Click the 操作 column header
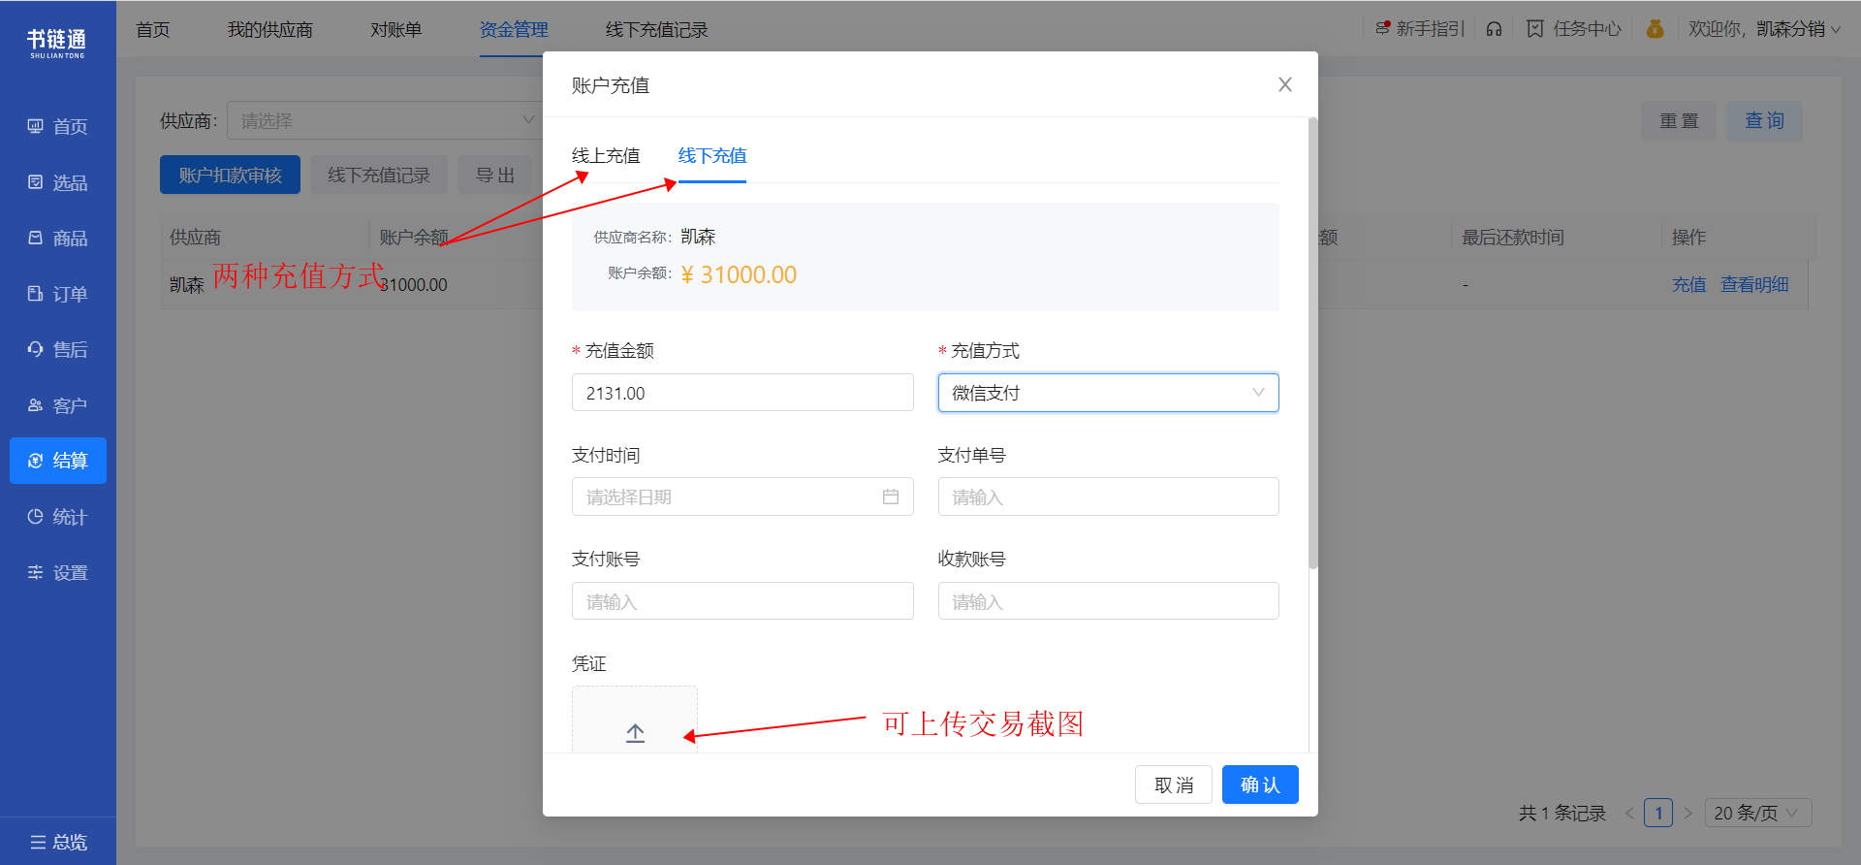Image resolution: width=1861 pixels, height=865 pixels. [x=1688, y=238]
